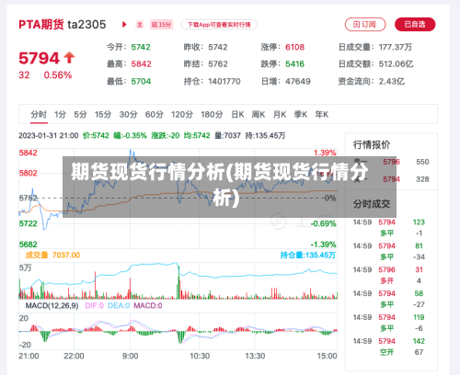Click the 持仓量:135.45万 label
460x375 pixels.
[x=308, y=256]
